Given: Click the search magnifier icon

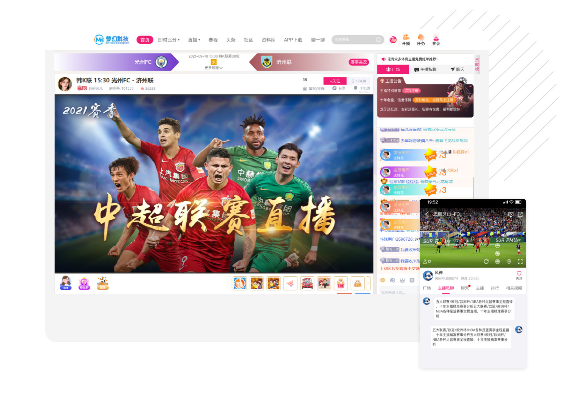Looking at the screenshot, I should click(378, 40).
